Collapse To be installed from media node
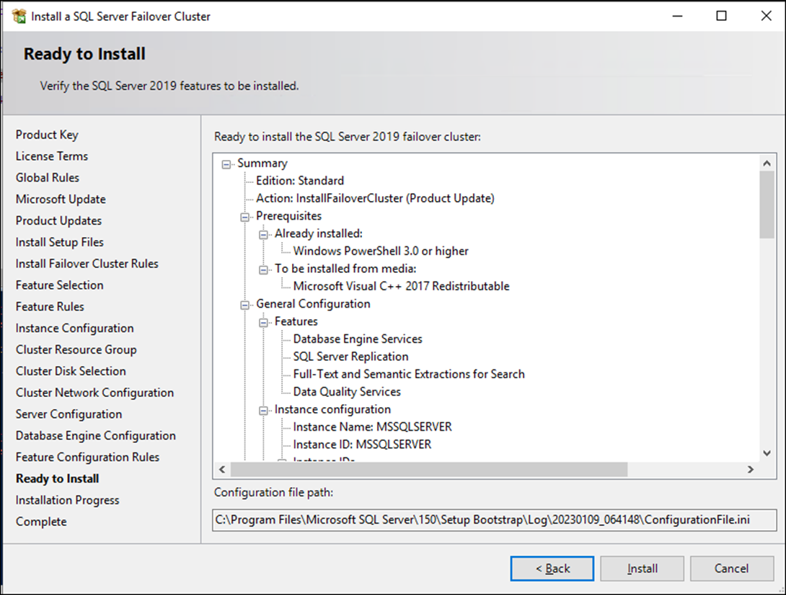 [x=263, y=269]
